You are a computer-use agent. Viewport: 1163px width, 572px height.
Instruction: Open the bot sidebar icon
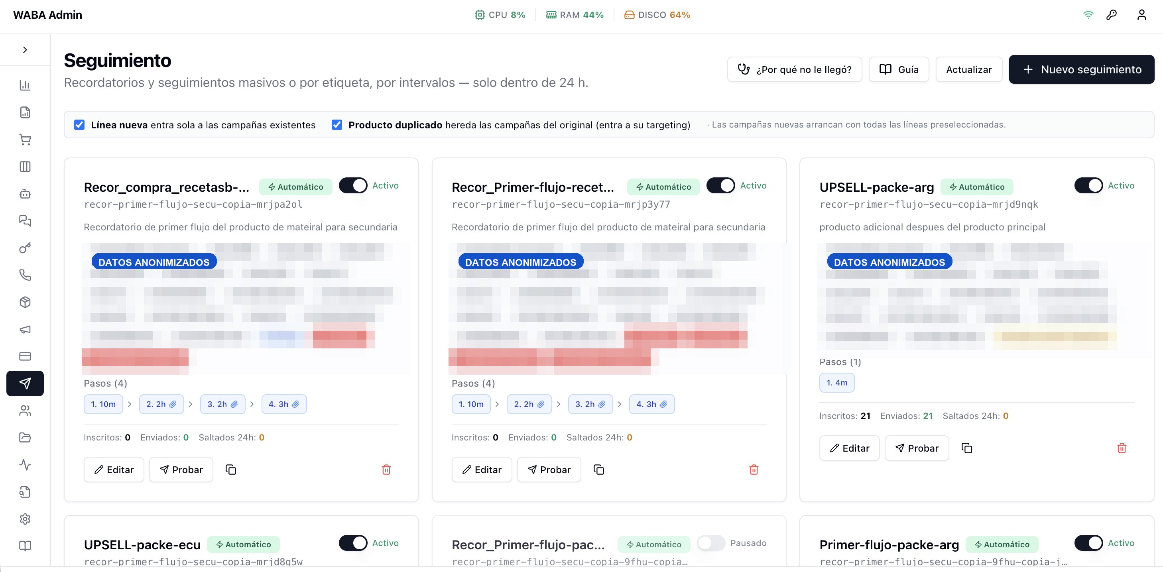[x=25, y=194]
